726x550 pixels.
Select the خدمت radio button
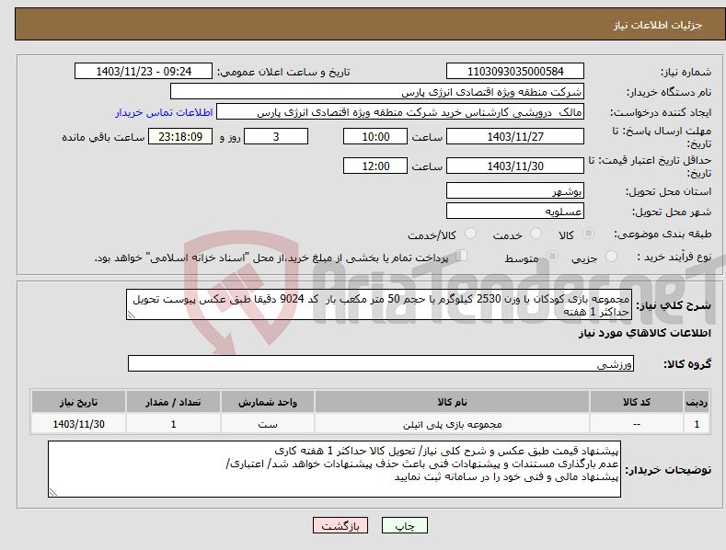[x=536, y=234]
